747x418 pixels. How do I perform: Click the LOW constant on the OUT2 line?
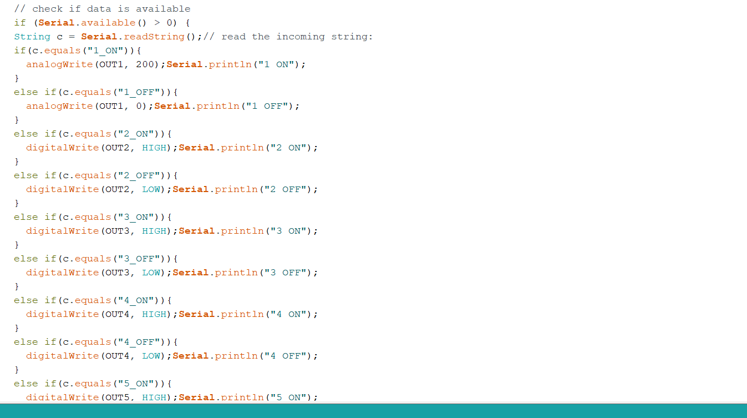[151, 189]
